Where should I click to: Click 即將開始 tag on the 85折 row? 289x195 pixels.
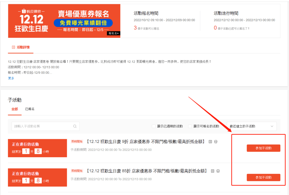click(x=77, y=171)
